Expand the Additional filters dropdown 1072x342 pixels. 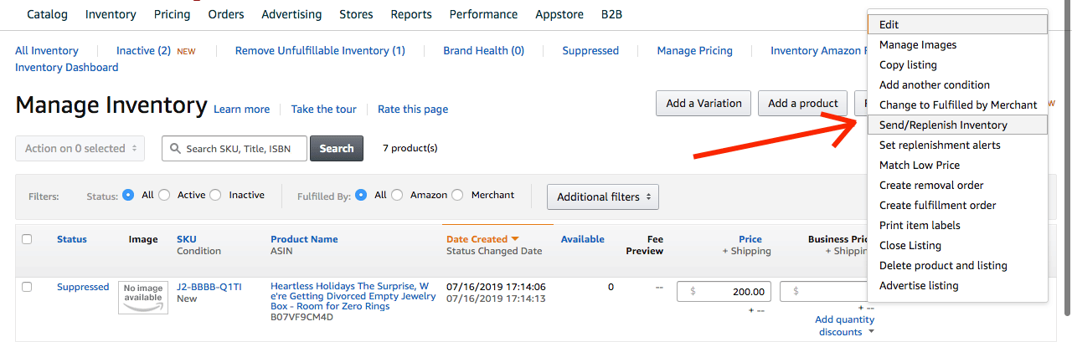pos(603,197)
